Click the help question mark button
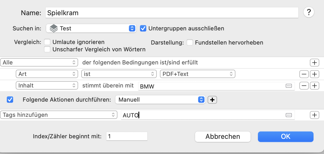 click(x=309, y=12)
